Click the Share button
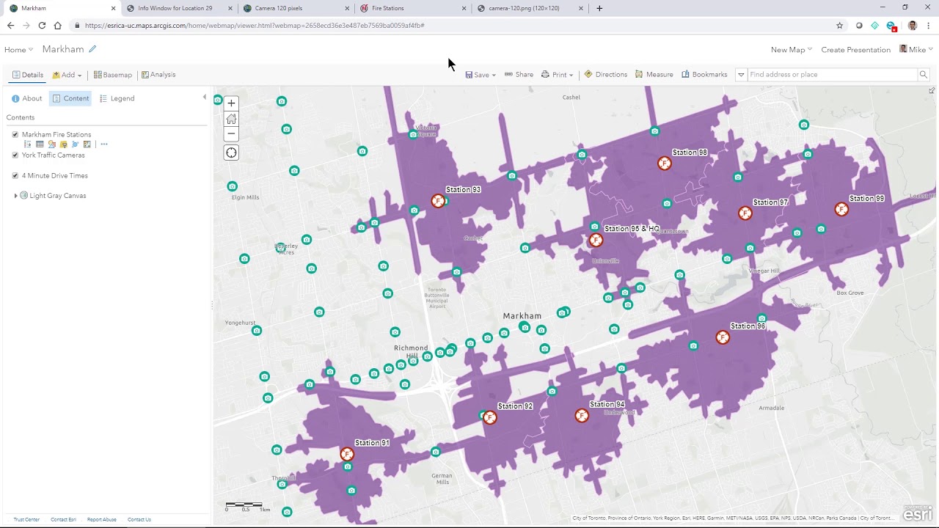The height and width of the screenshot is (528, 939). [x=519, y=75]
